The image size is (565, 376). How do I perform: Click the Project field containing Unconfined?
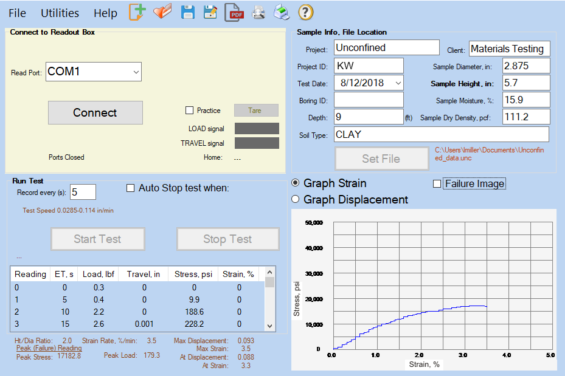tap(387, 47)
